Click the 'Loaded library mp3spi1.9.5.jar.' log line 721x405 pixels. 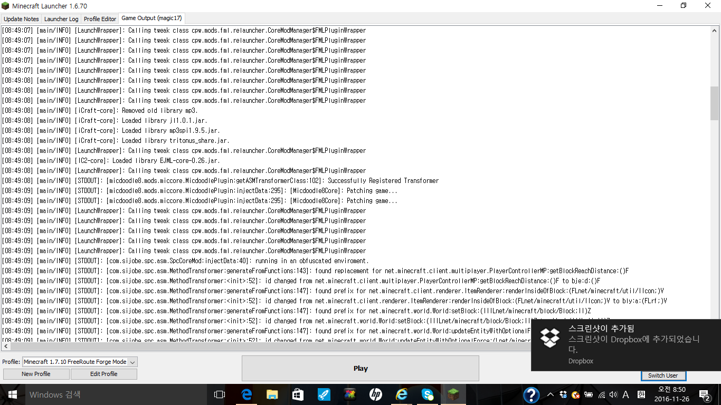pos(111,130)
